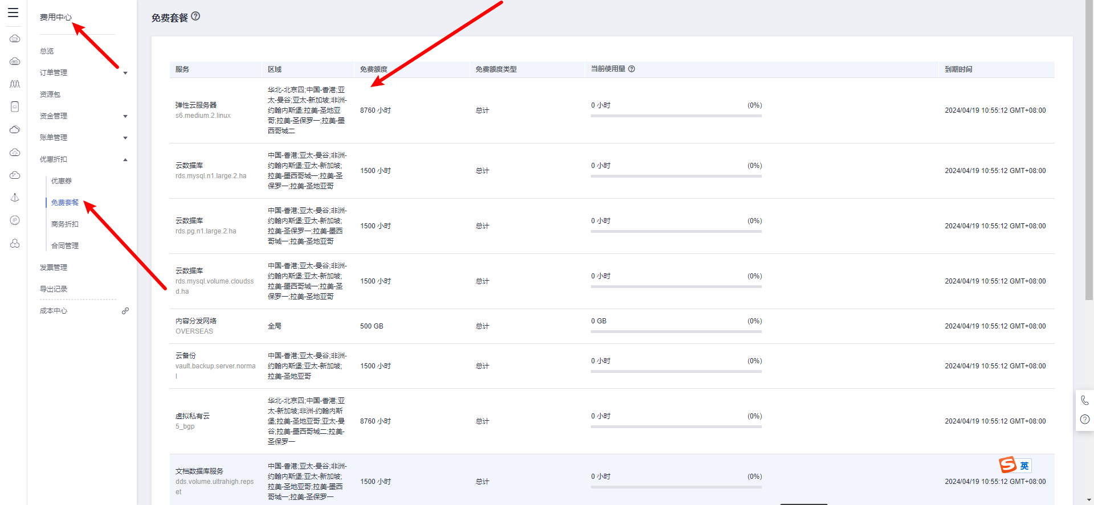Viewport: 1094px width, 505px height.
Task: Go to 发票管理 page
Action: (54, 268)
